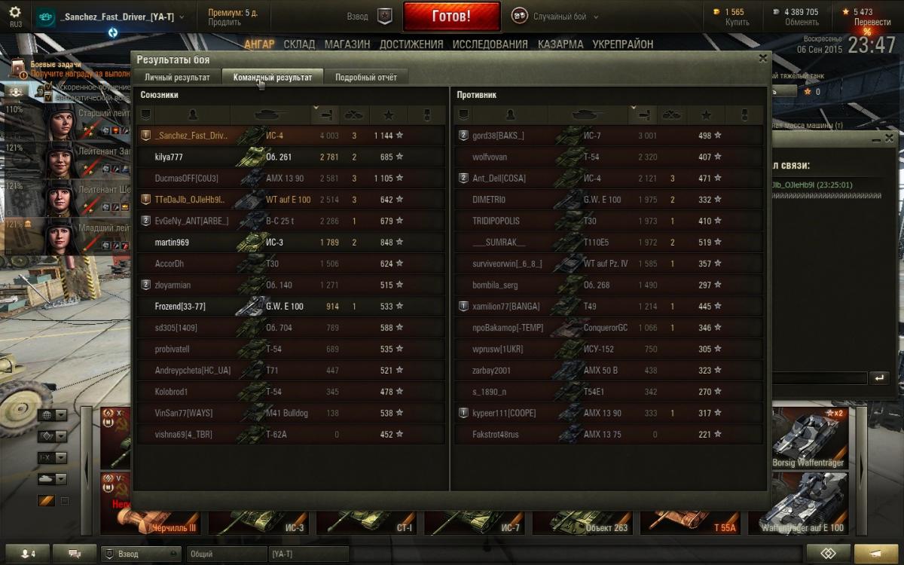Sort allies by kills column icon
Viewport: 904px width, 565px height.
pyautogui.click(x=354, y=115)
